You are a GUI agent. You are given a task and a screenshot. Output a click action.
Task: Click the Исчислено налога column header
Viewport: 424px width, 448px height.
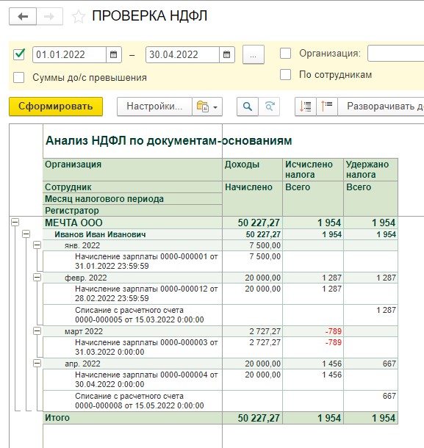pos(313,170)
